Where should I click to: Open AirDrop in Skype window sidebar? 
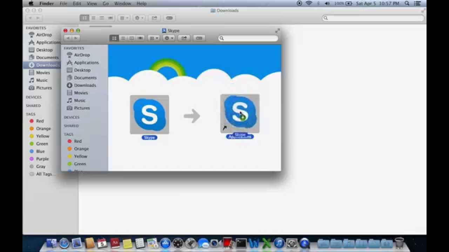pyautogui.click(x=78, y=55)
